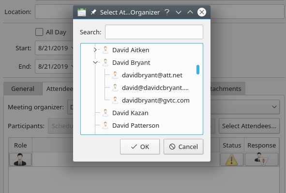286x193 pixels.
Task: Toggle the pin icon in dialog titlebar
Action: 93,12
